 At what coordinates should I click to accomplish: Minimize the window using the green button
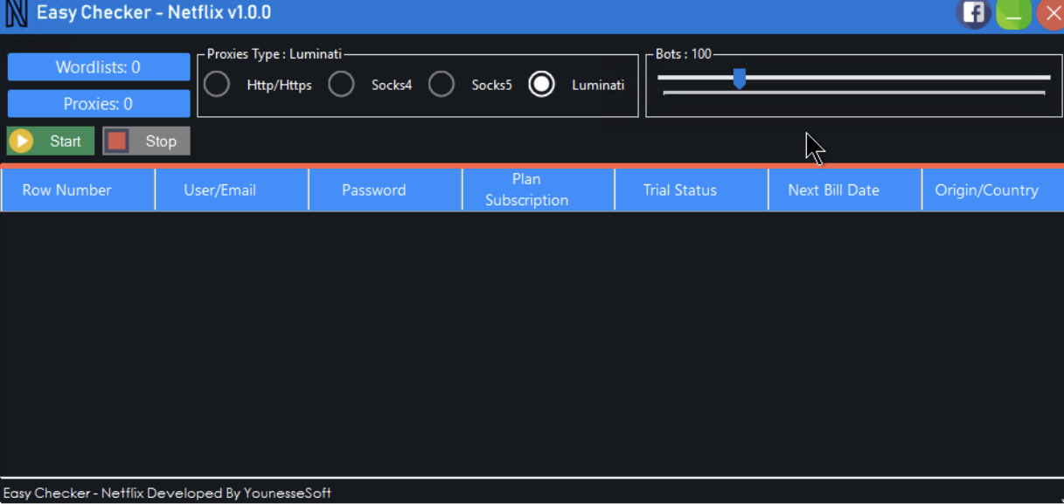1013,14
